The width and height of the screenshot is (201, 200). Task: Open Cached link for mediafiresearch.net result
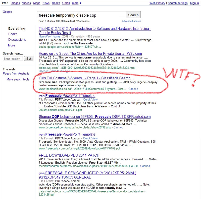pyautogui.click(x=145, y=166)
